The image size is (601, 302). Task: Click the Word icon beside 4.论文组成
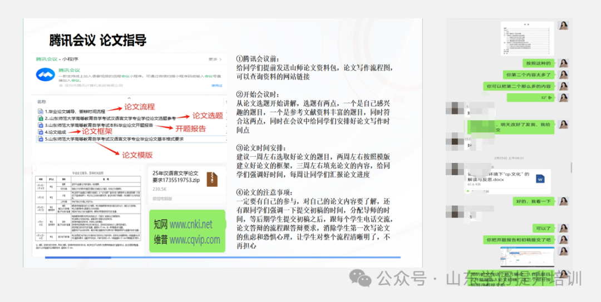40,132
